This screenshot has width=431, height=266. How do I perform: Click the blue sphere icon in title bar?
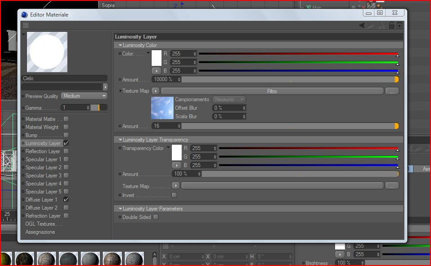[24, 15]
